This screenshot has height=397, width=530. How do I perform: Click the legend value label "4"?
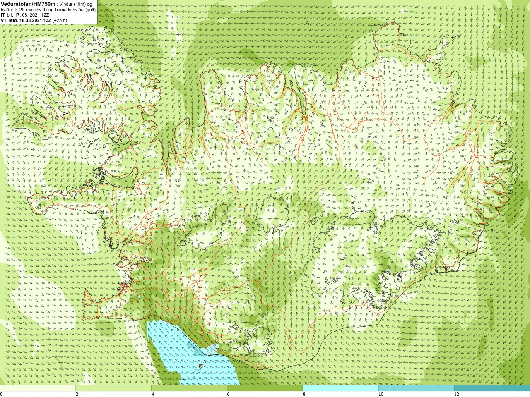(153, 394)
